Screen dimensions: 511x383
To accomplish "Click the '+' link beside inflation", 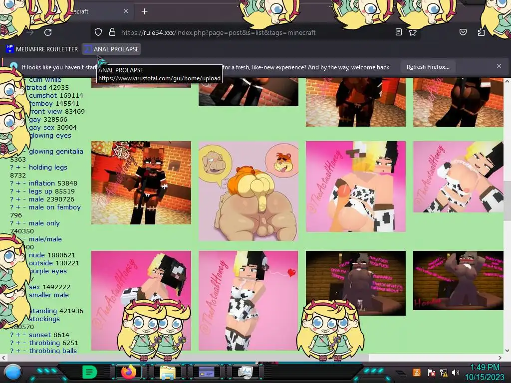I will 18,184.
